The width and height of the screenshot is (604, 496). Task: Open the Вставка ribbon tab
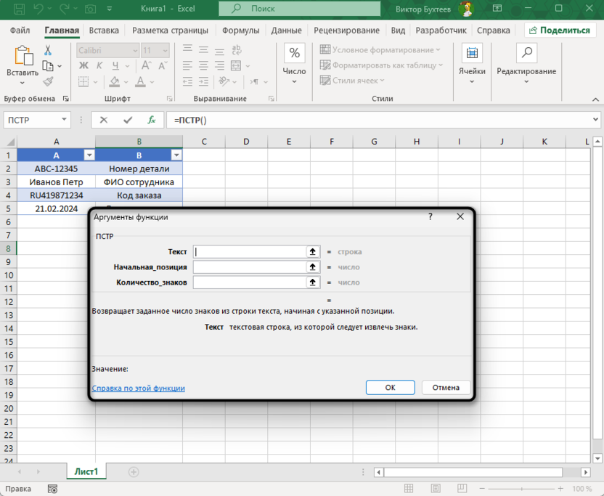tap(104, 31)
